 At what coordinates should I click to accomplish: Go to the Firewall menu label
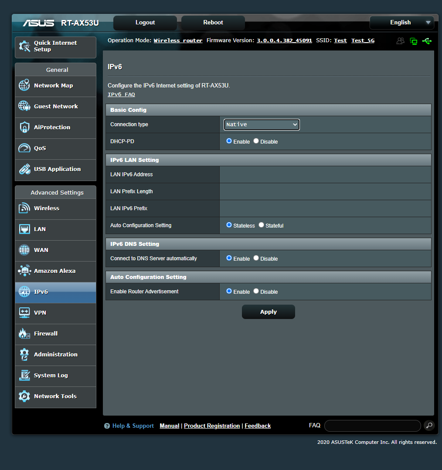coord(46,334)
